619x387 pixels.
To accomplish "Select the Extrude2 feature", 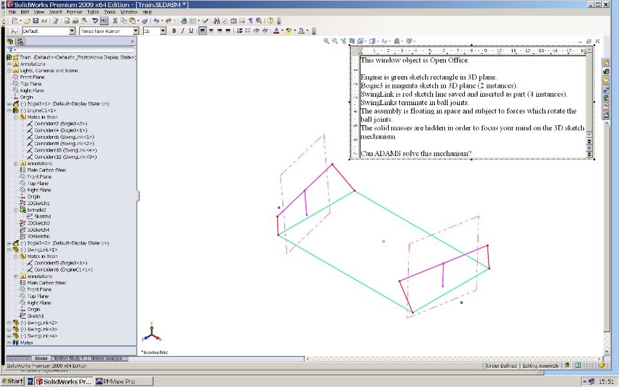I will 37,210.
